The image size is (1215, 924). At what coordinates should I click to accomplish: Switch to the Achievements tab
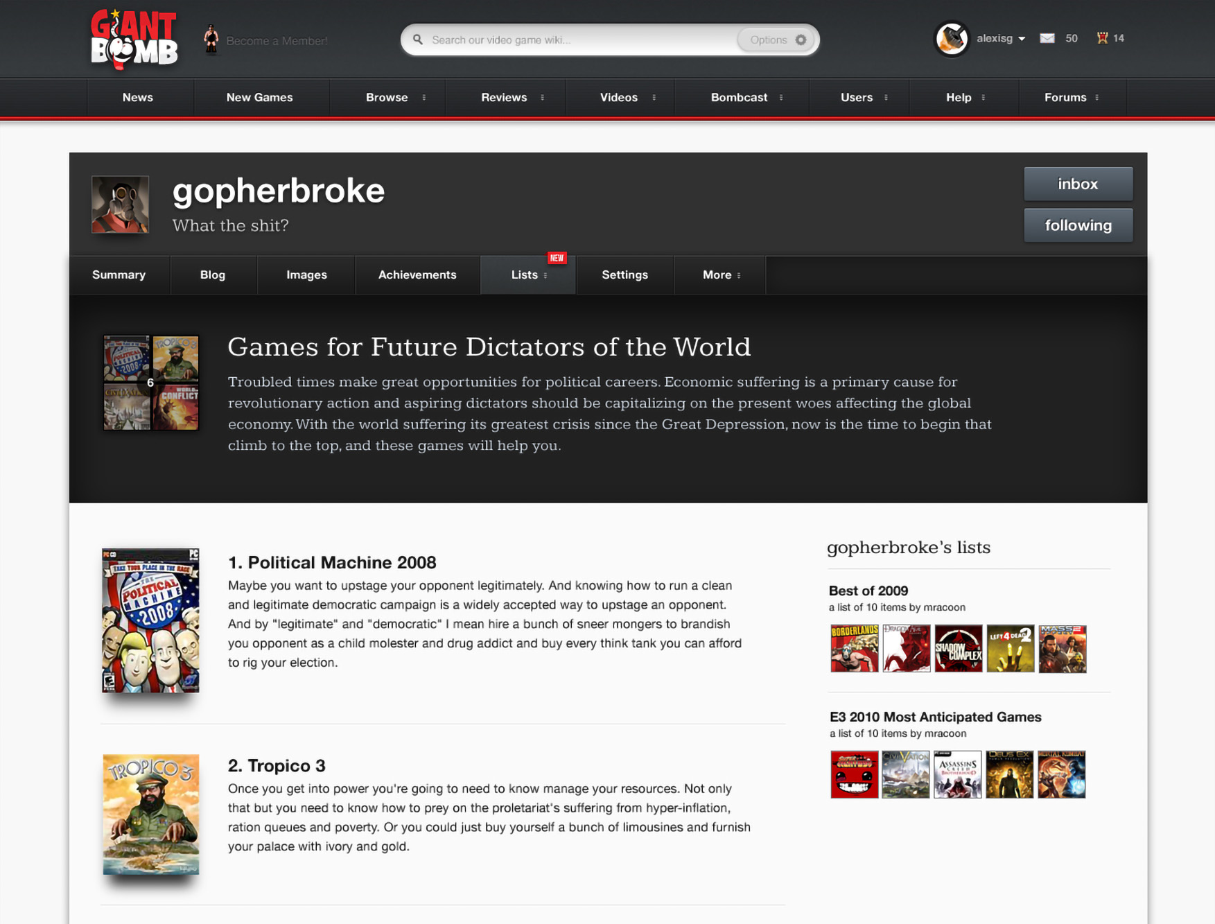[x=417, y=275]
